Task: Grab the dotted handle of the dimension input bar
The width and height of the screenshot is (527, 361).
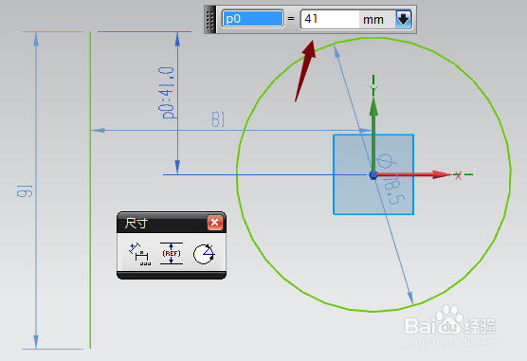Action: click(x=209, y=20)
